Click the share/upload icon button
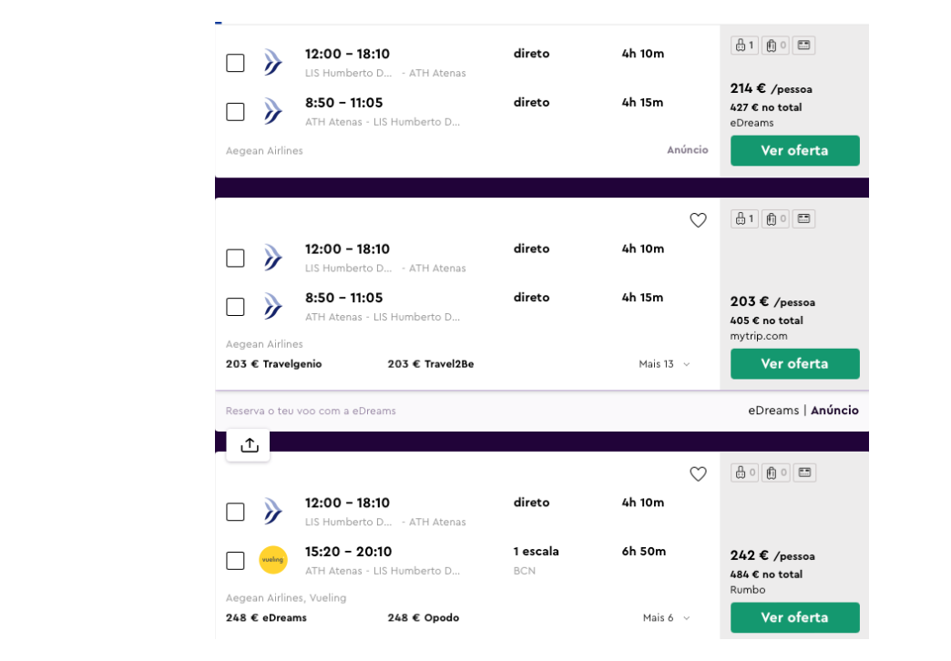This screenshot has height=661, width=951. (x=249, y=445)
